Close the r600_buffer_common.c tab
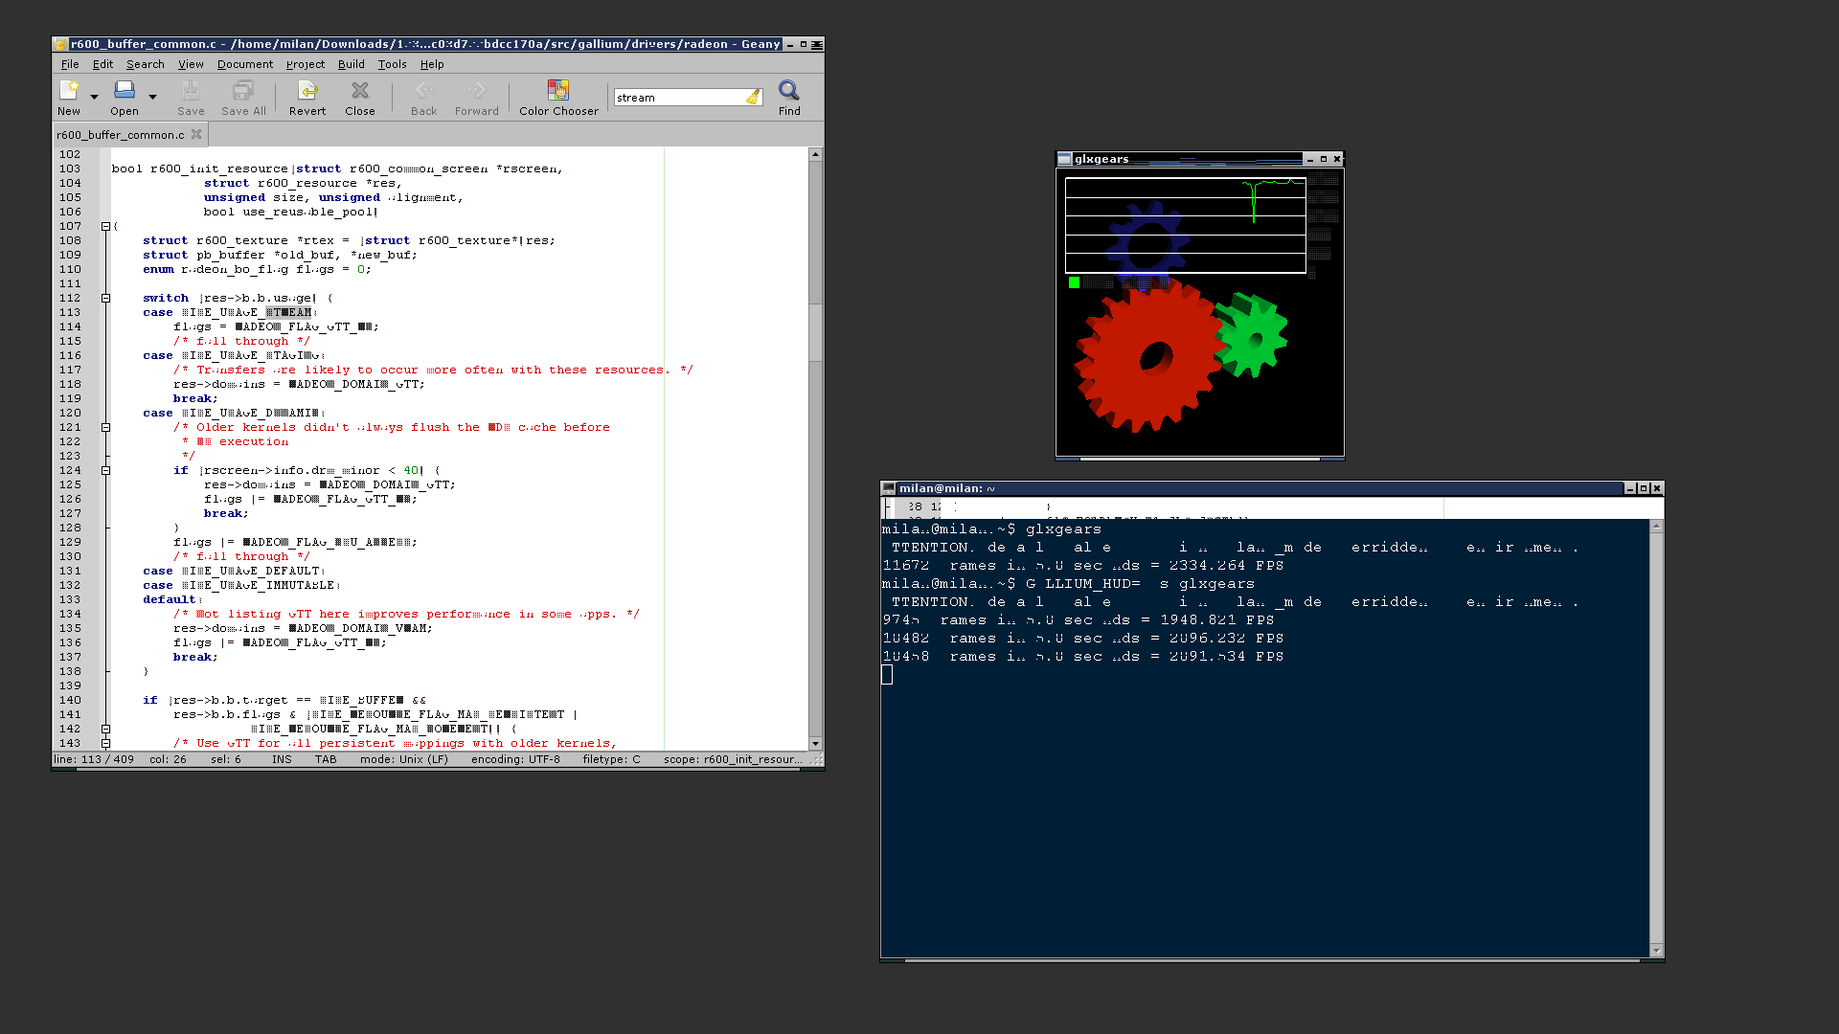This screenshot has height=1034, width=1839. (196, 135)
